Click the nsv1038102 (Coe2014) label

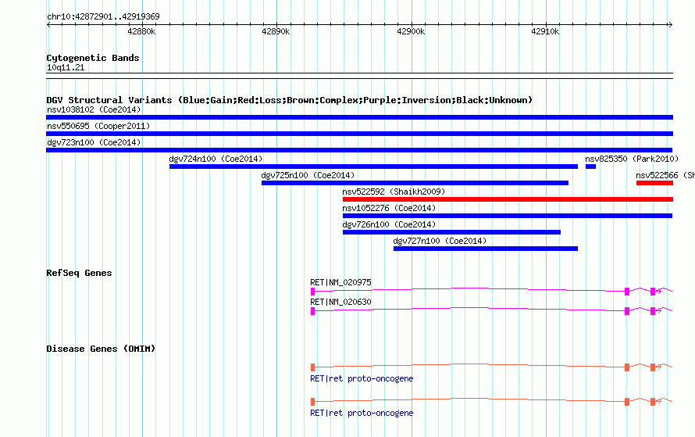tap(94, 109)
